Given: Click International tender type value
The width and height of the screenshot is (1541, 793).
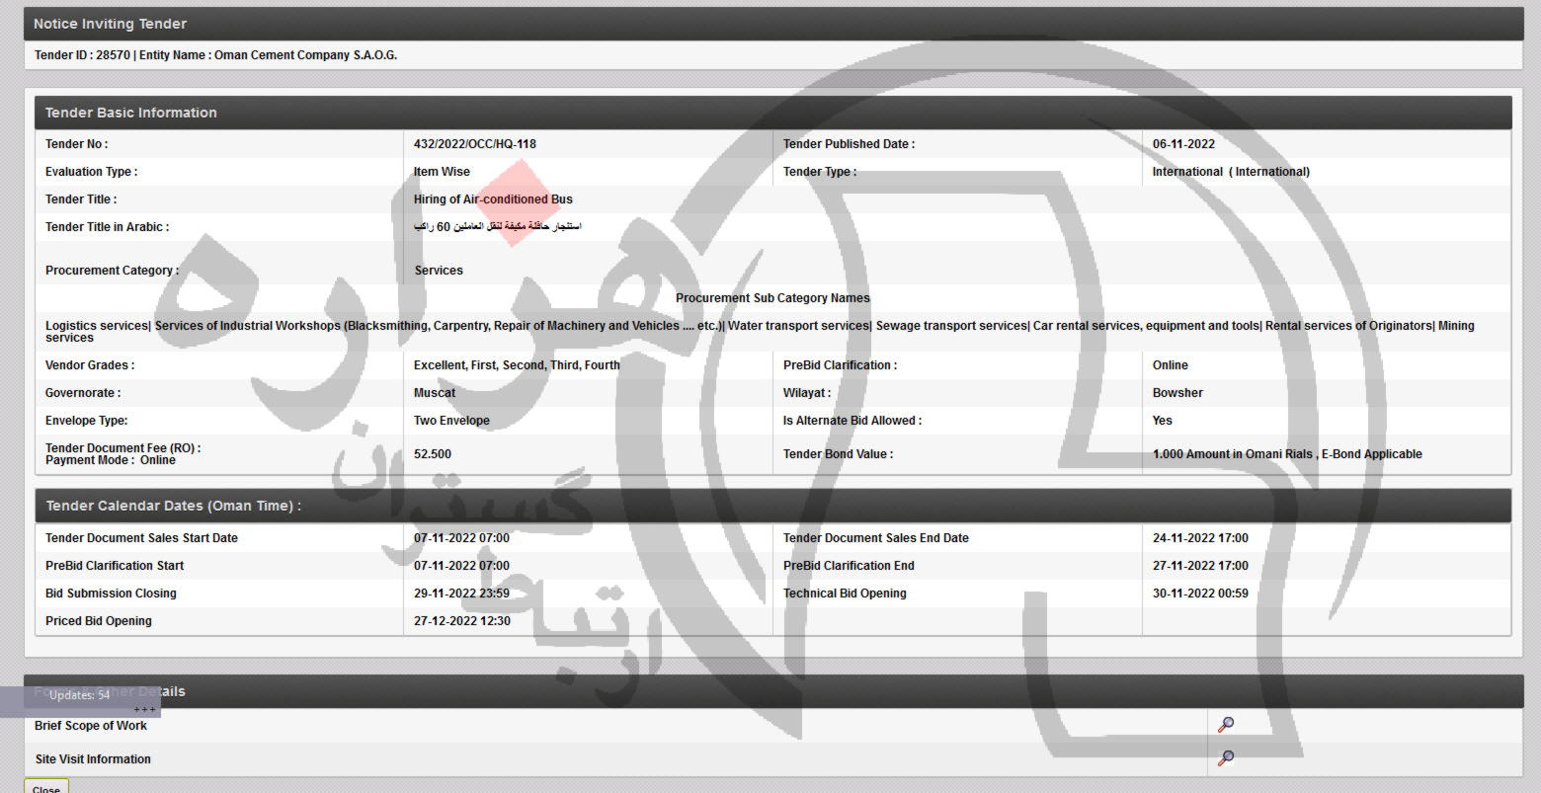Looking at the screenshot, I should 1231,172.
